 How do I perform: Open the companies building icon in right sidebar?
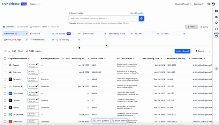(x=216, y=11)
